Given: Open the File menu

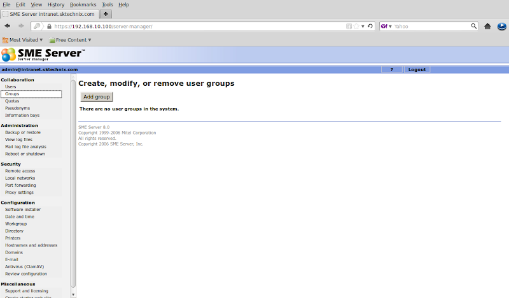Looking at the screenshot, I should click(x=6, y=4).
